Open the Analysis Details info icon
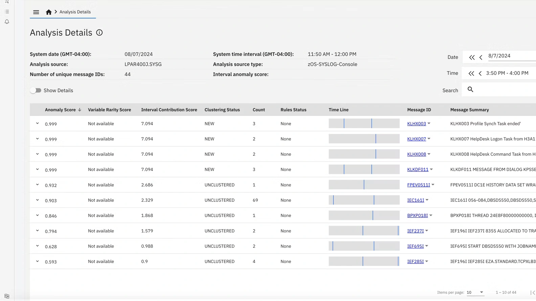Image resolution: width=536 pixels, height=301 pixels. [x=99, y=33]
